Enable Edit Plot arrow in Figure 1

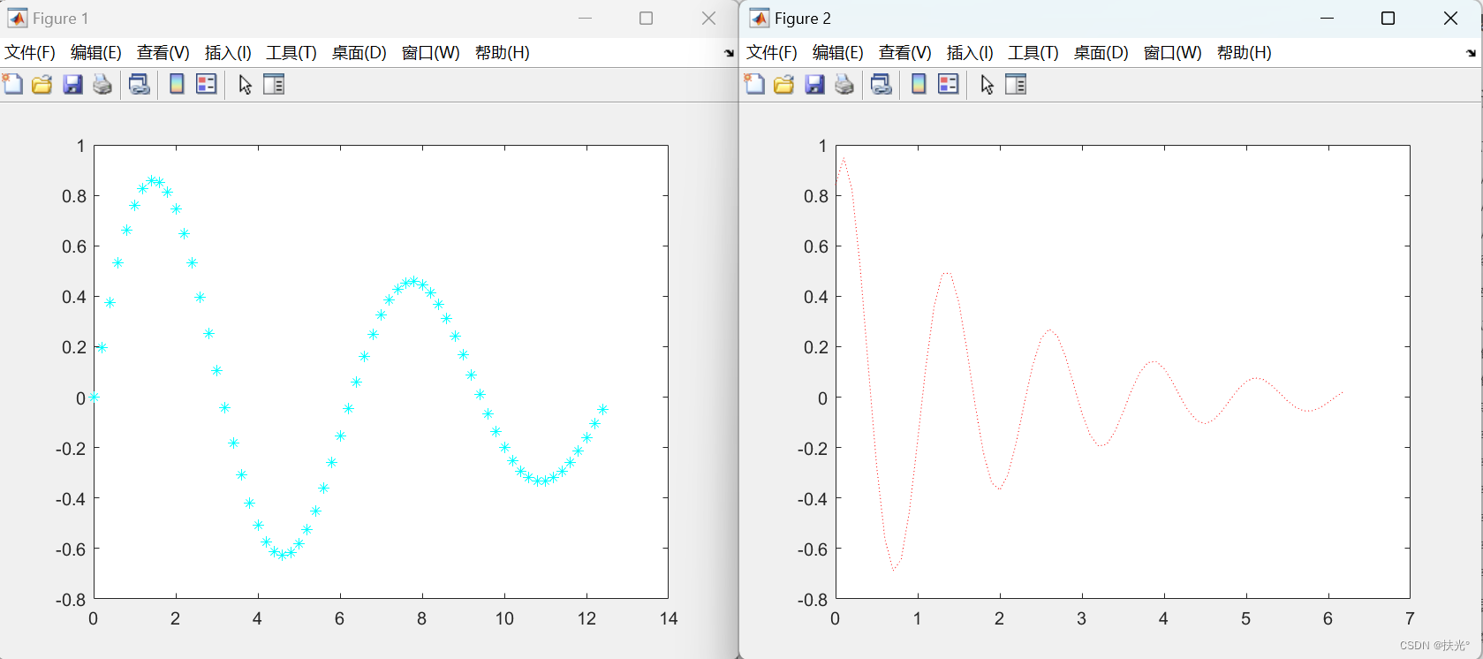[246, 84]
